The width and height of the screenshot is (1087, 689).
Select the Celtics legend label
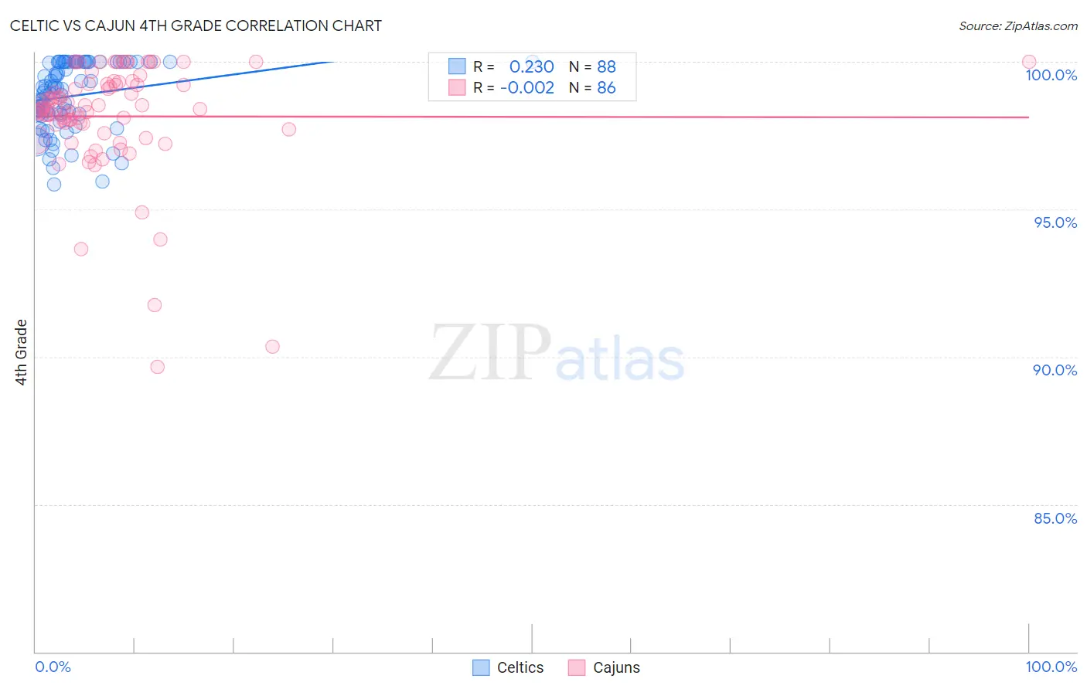point(520,667)
